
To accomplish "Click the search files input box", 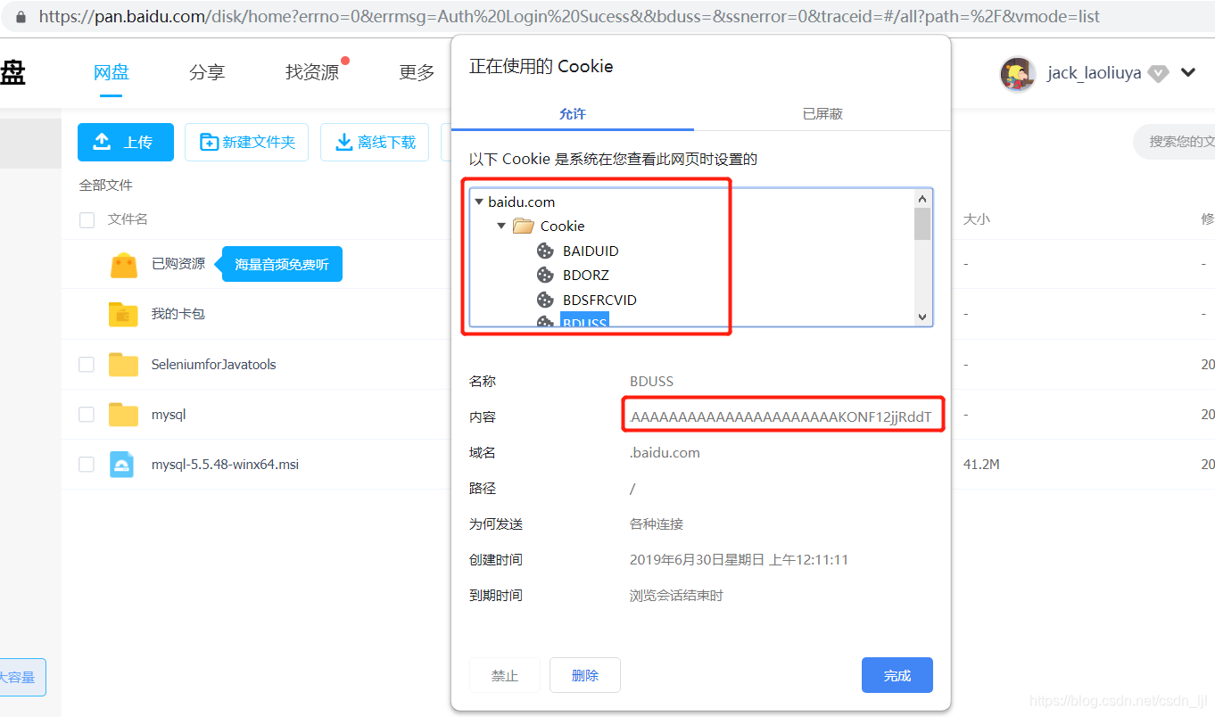I will tap(1176, 142).
